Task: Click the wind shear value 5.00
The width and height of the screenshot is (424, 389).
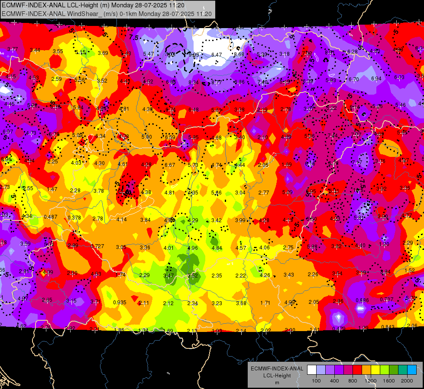Action: pyautogui.click(x=146, y=137)
